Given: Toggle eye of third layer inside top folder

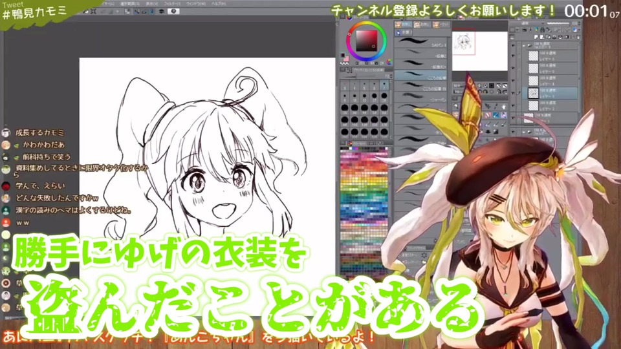Looking at the screenshot, I should point(514,81).
